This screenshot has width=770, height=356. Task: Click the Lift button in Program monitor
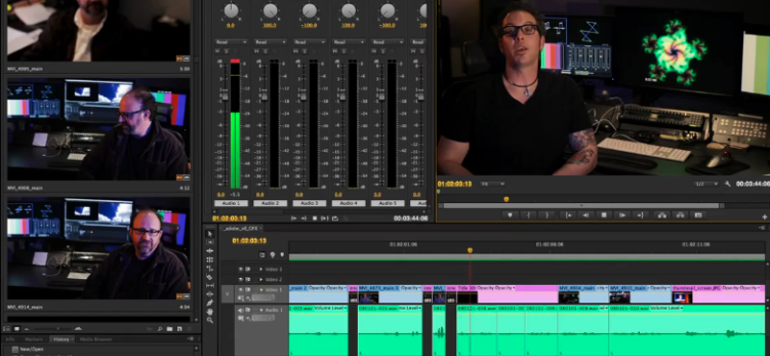(x=662, y=216)
